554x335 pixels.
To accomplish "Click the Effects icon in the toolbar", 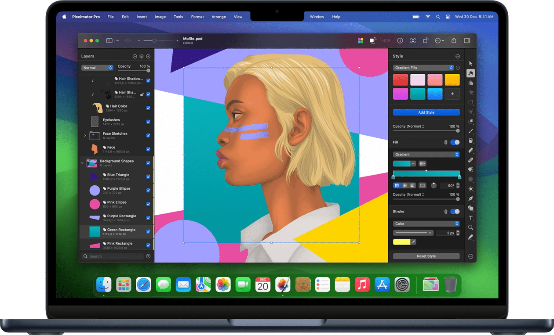I will pos(372,40).
